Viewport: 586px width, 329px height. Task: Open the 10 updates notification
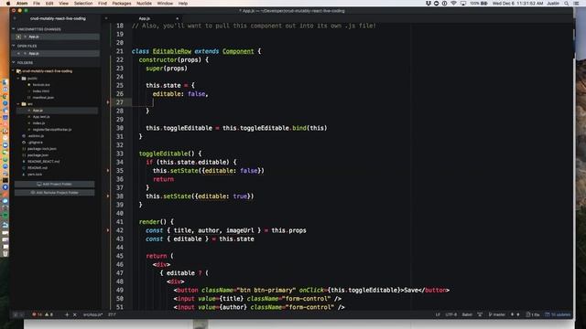558,314
